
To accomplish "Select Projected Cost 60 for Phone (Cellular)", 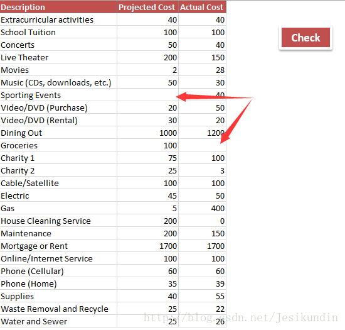I will (x=147, y=271).
